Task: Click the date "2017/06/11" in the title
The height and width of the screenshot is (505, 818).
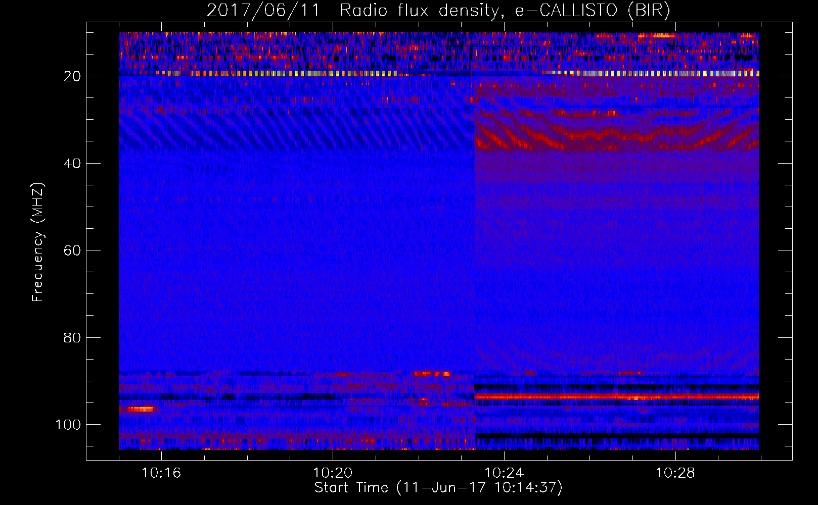Action: tap(263, 11)
